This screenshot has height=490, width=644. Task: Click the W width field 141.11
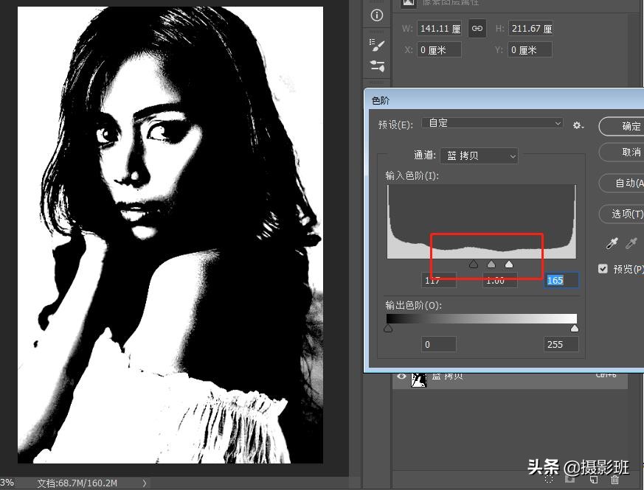coord(440,29)
